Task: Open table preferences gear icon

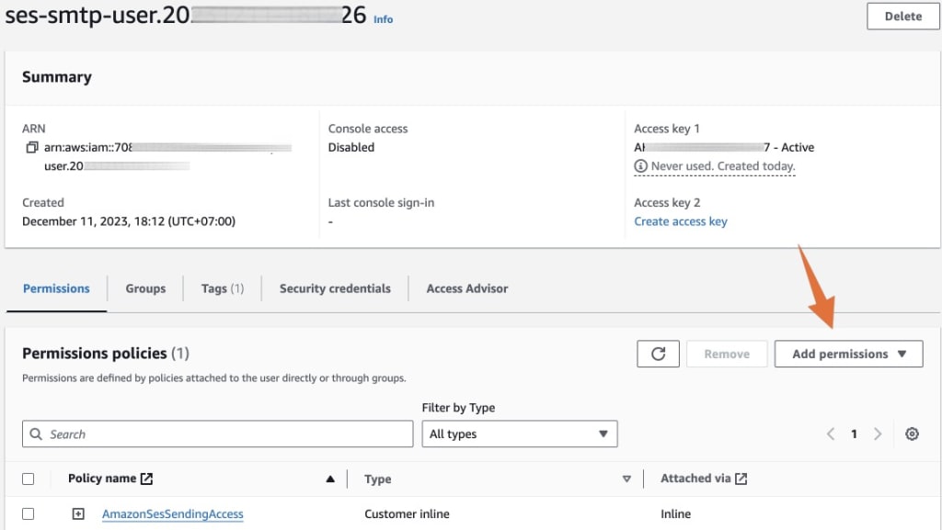Action: (912, 434)
